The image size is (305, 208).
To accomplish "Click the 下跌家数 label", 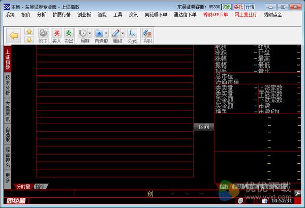I will coord(270,100).
